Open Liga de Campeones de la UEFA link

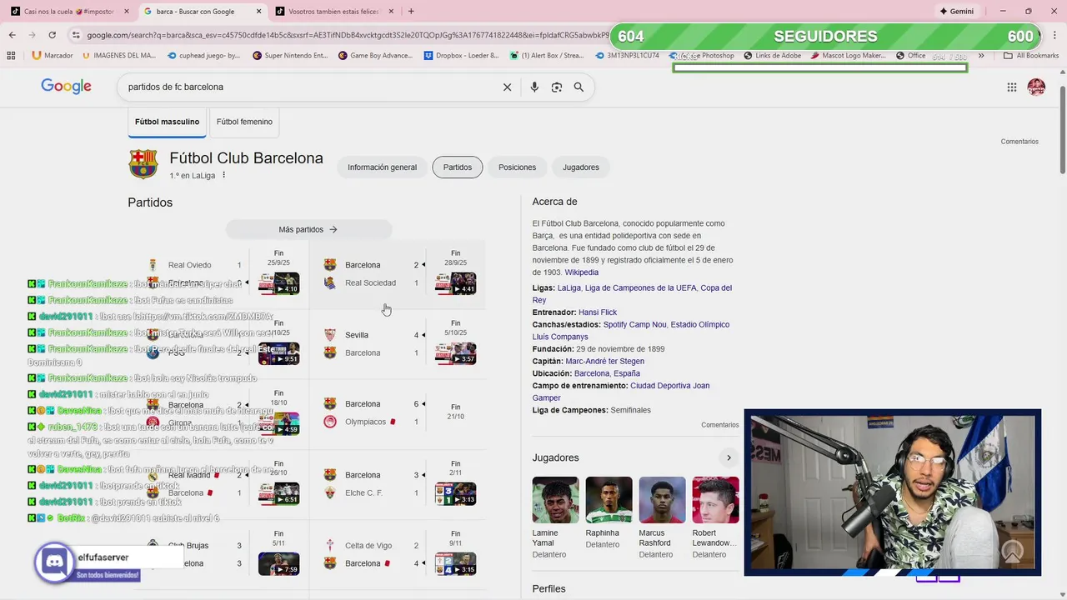[x=640, y=288]
